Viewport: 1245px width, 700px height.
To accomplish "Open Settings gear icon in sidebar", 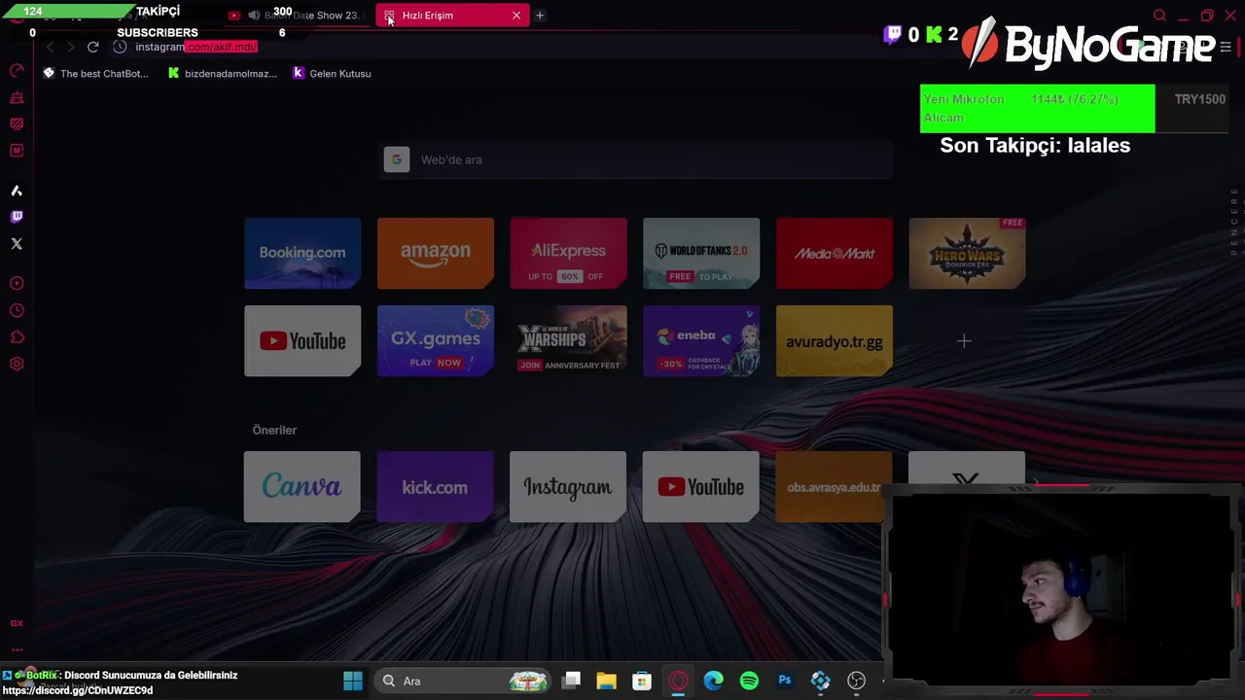I will 17,364.
